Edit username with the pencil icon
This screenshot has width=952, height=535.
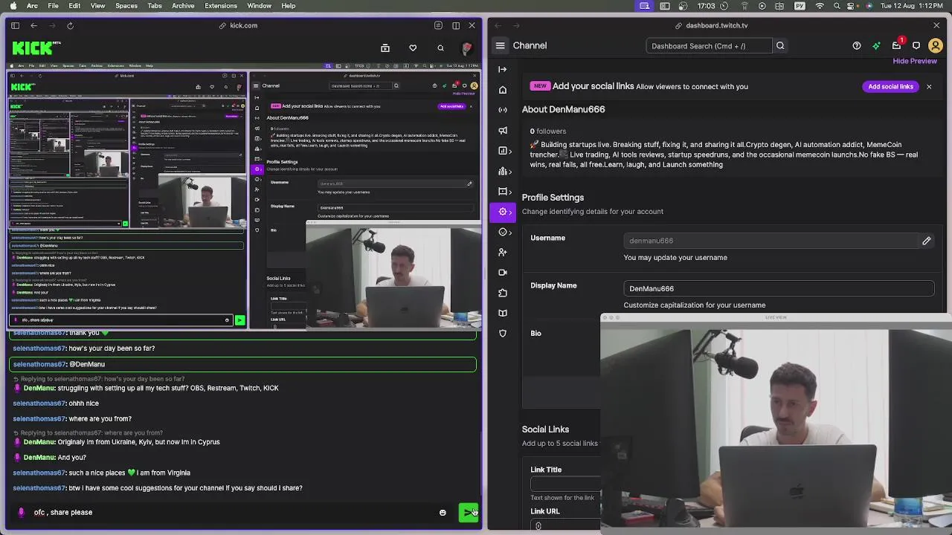[927, 241]
